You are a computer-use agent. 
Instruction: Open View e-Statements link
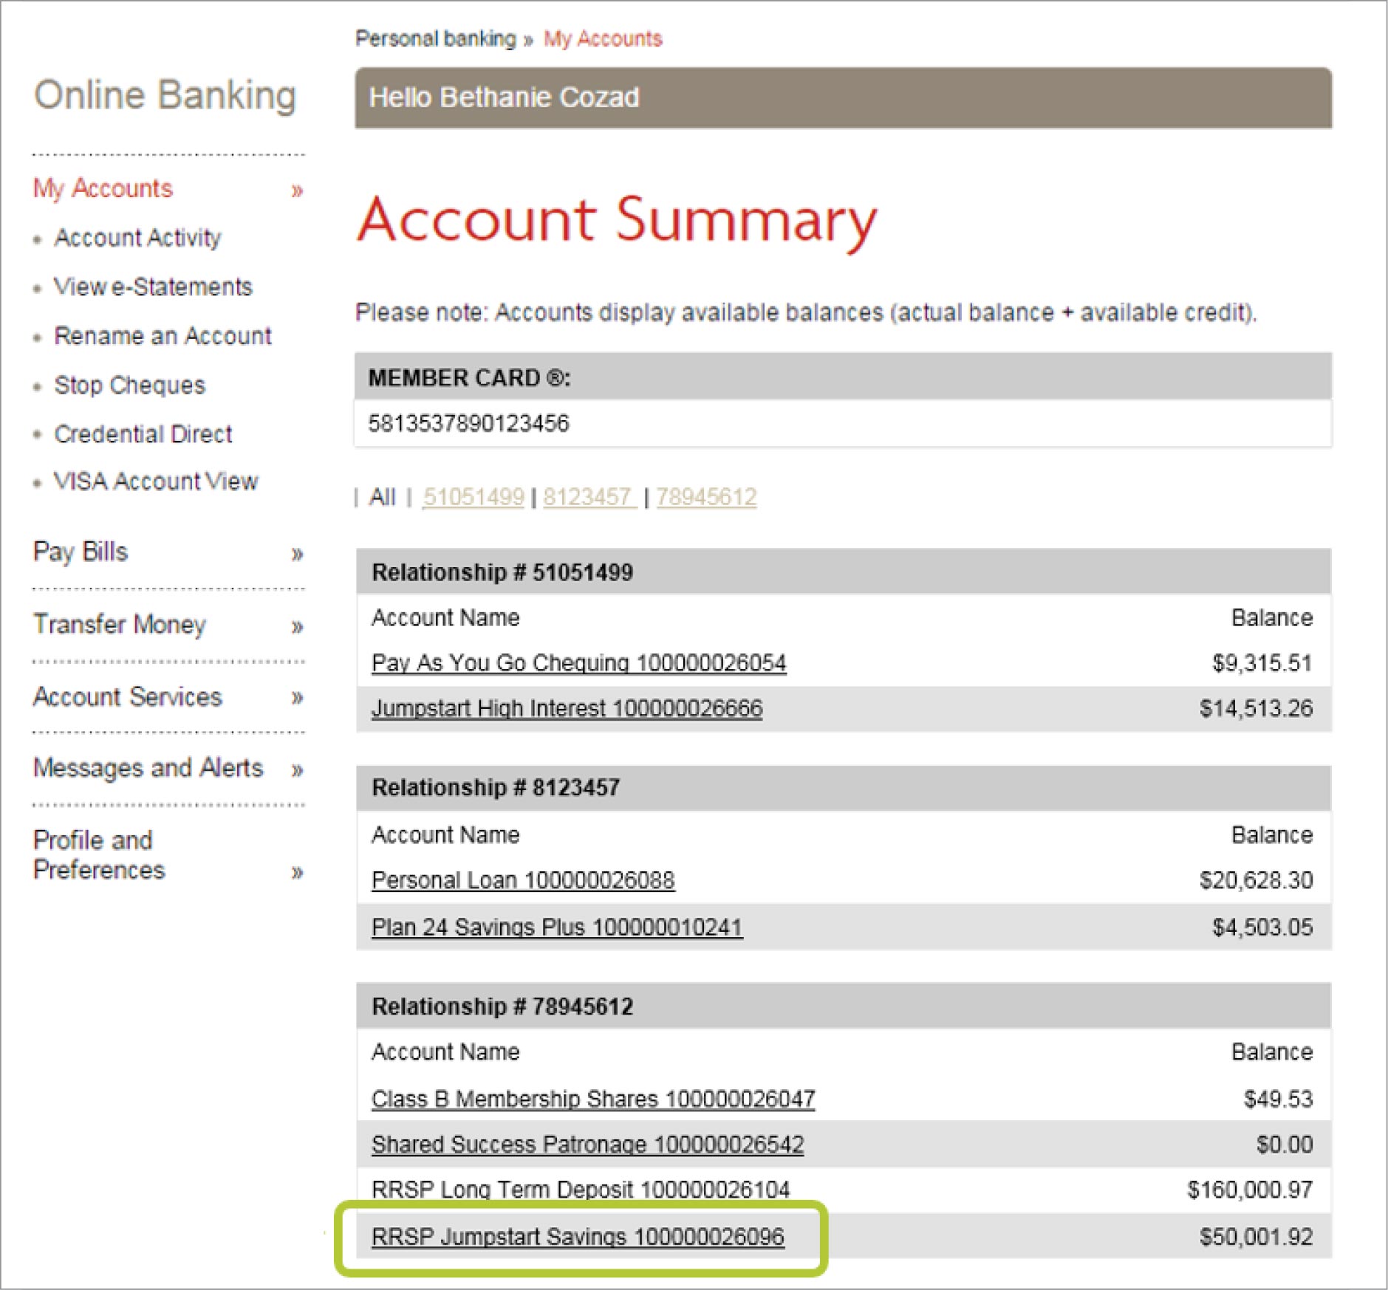coord(153,287)
